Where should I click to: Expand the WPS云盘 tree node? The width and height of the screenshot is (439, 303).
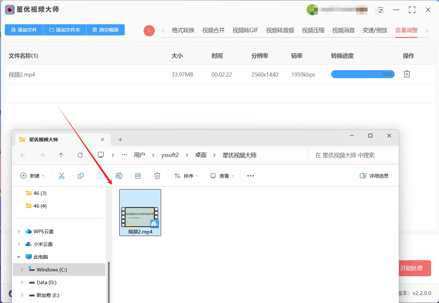tap(19, 231)
